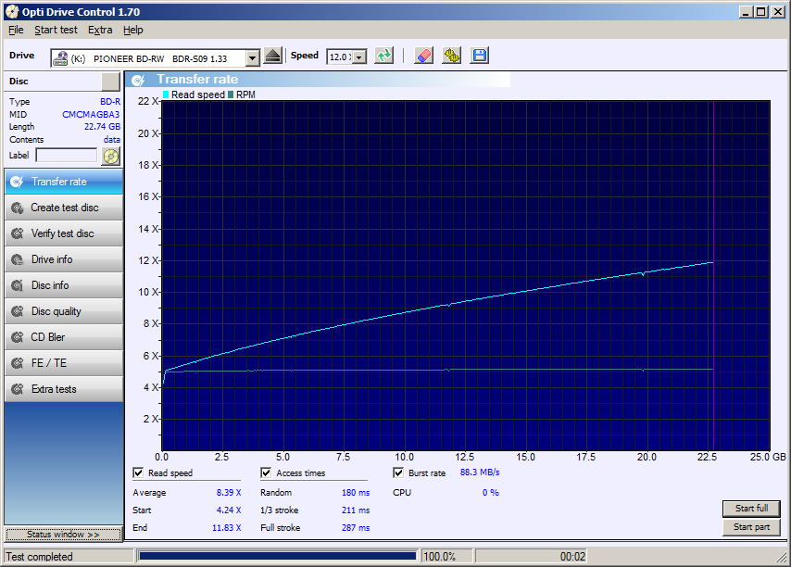Open Extra tests section

click(x=64, y=389)
